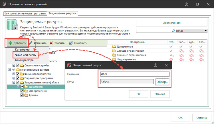Choose Категорию from Add menu
The width and height of the screenshot is (214, 124).
pos(22,50)
